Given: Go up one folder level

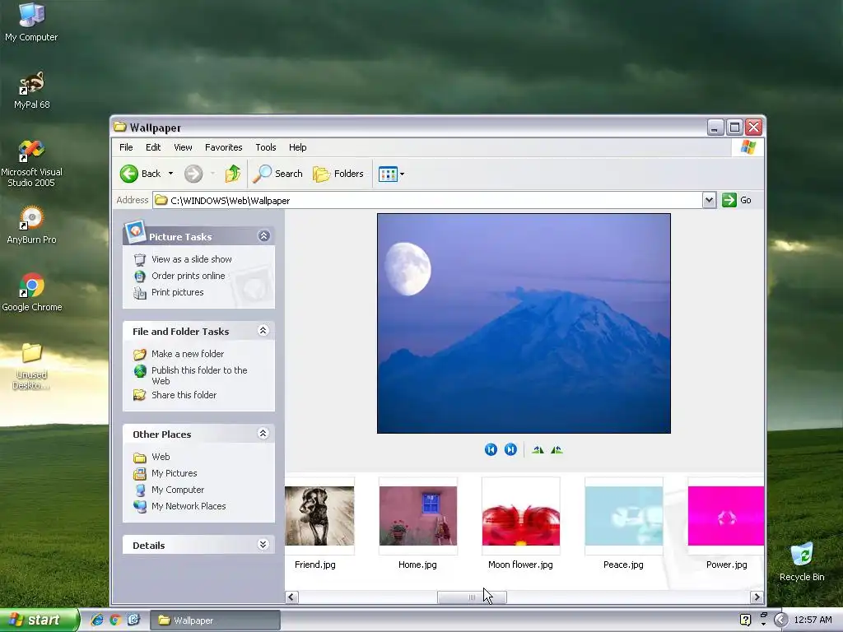Looking at the screenshot, I should coord(233,174).
